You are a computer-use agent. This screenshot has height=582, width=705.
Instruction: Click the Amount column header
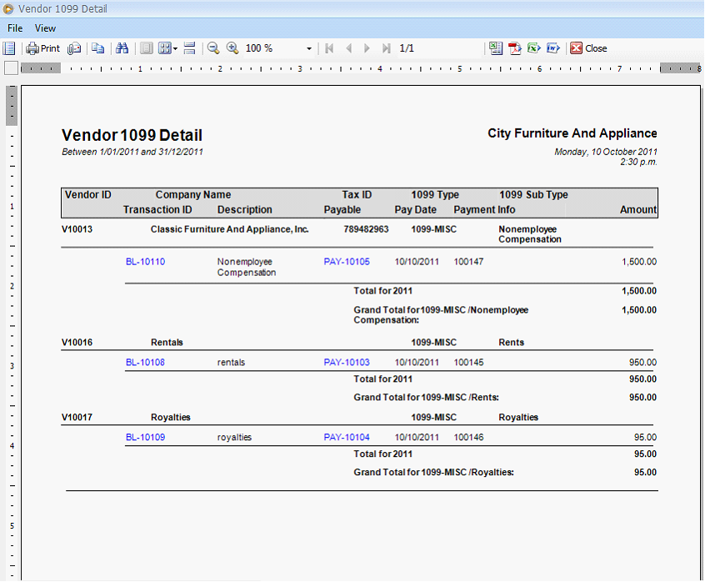point(638,209)
